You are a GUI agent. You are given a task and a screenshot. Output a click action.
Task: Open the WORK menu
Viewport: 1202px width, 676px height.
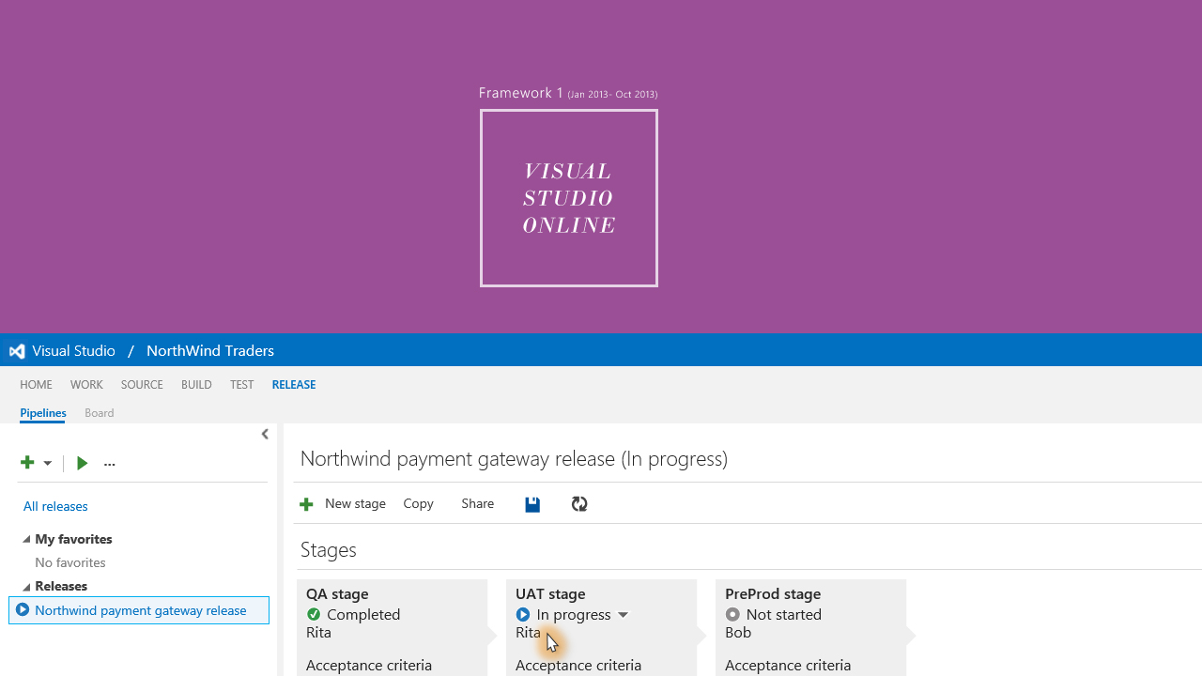pos(86,384)
